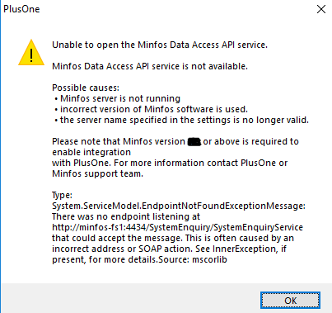The width and height of the screenshot is (332, 313).
Task: Close the PlusOne dialog with X
Action: [x=321, y=9]
